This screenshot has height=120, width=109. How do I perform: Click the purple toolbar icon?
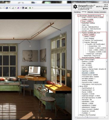tap(18, 8)
